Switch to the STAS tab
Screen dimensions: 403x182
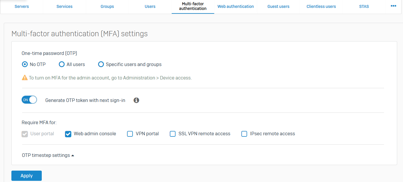tap(364, 6)
